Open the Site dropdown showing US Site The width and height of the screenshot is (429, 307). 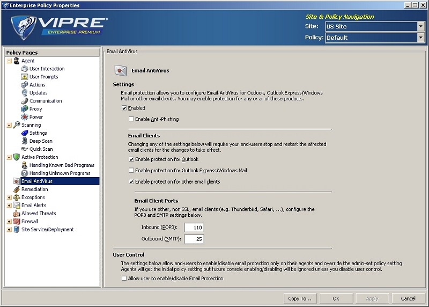420,26
